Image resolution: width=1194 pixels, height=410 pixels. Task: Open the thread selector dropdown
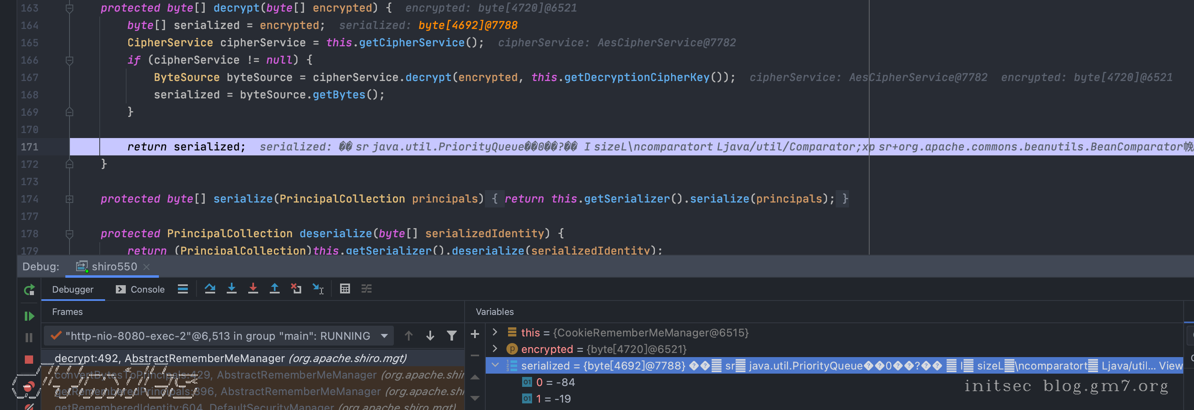[x=384, y=336]
